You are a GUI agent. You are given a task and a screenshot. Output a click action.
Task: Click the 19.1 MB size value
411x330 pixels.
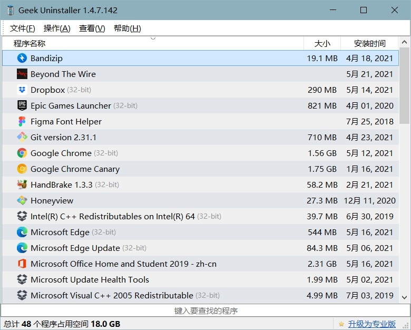(322, 58)
